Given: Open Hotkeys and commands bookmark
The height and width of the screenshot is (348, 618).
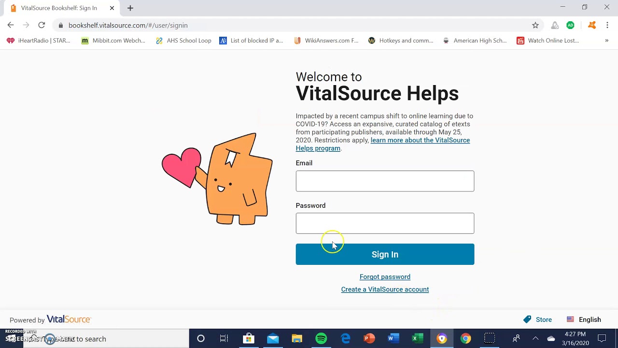Looking at the screenshot, I should click(x=401, y=41).
